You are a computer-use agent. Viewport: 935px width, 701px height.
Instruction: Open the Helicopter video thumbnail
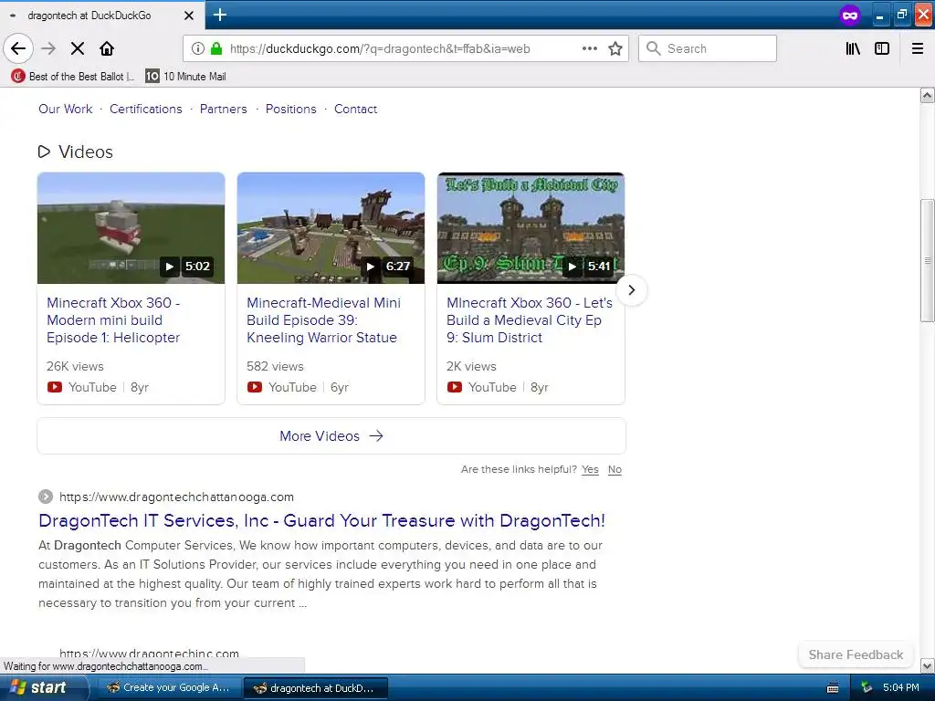tap(131, 227)
